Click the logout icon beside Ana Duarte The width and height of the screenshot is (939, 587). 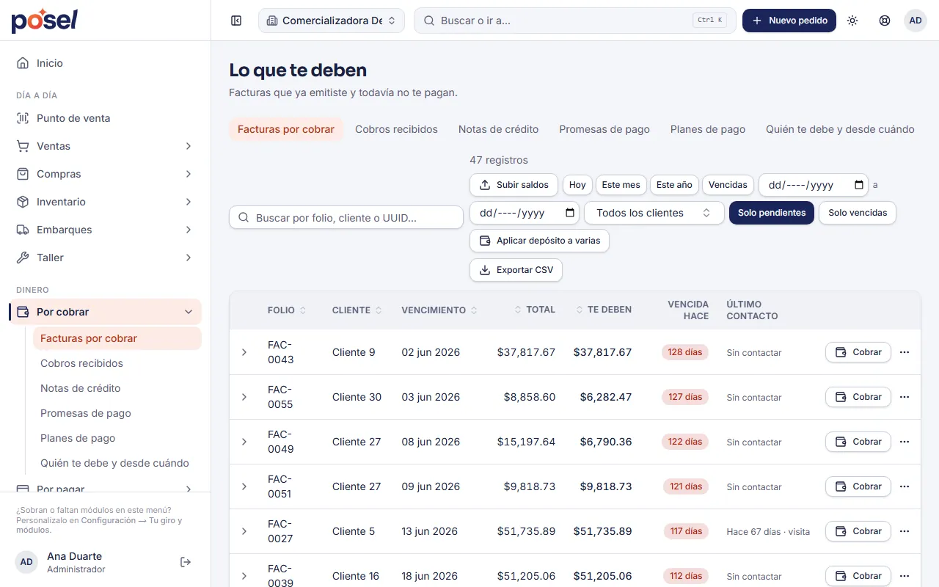point(186,562)
